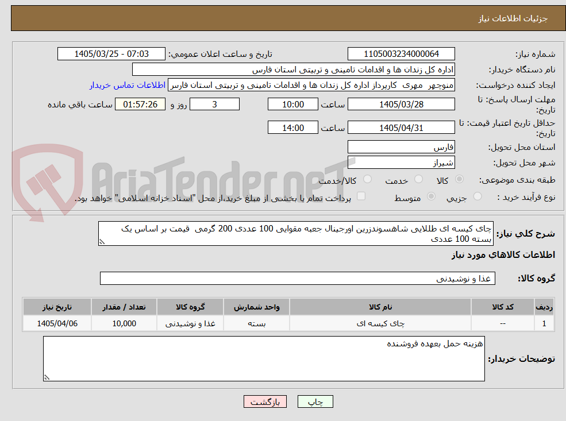
Task: Click the تاریخ نیاز column header
Action: pos(57,307)
